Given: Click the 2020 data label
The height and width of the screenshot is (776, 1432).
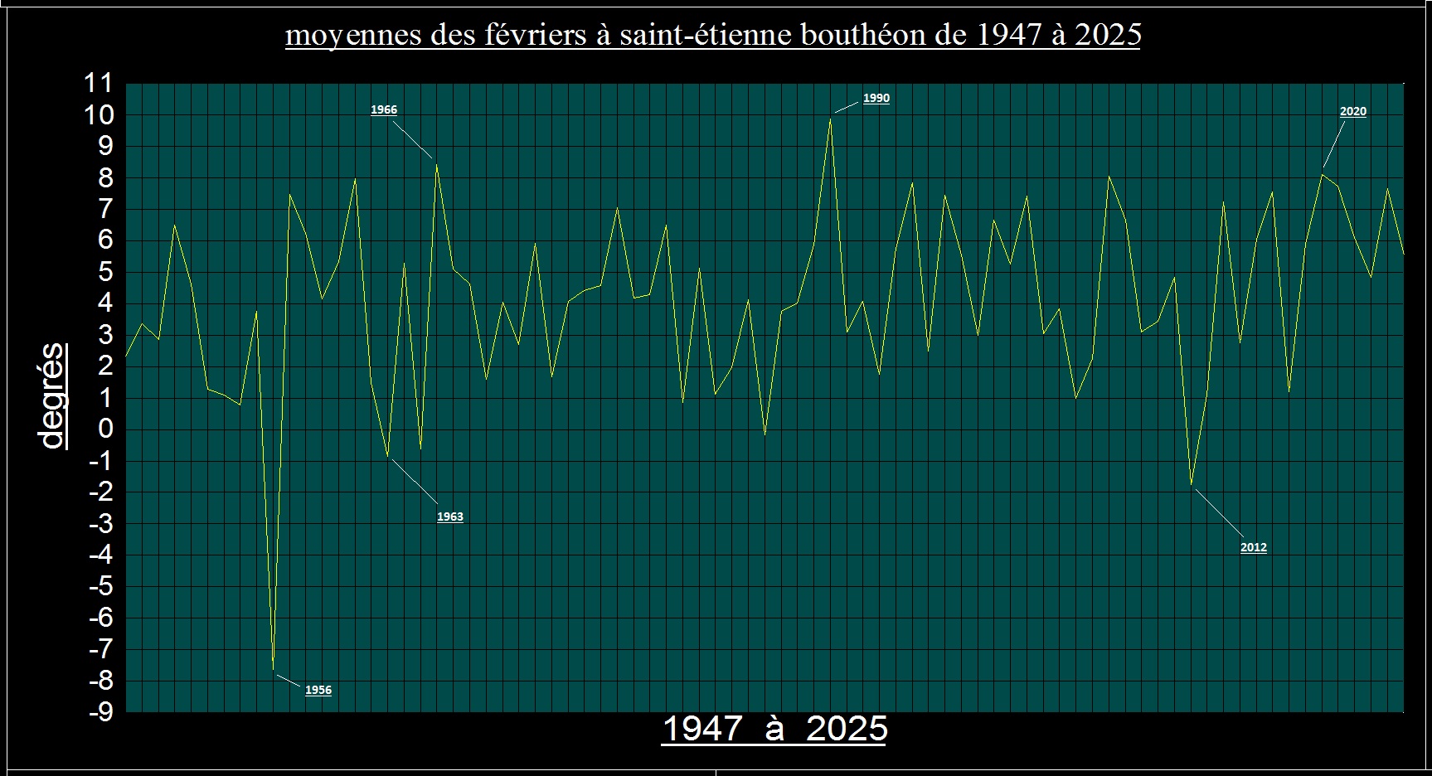Looking at the screenshot, I should tap(1352, 111).
